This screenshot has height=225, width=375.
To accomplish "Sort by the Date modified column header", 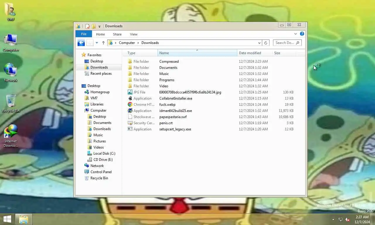I will click(x=255, y=53).
